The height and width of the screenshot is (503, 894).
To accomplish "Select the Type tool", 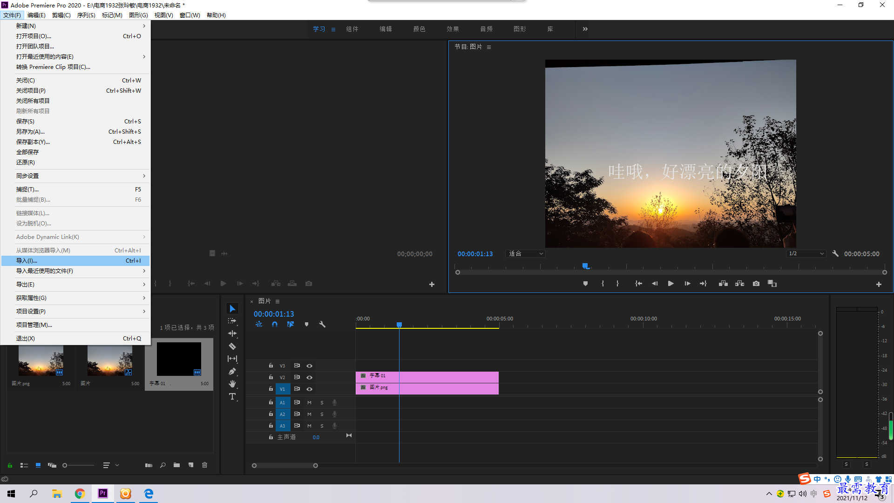I will [232, 396].
